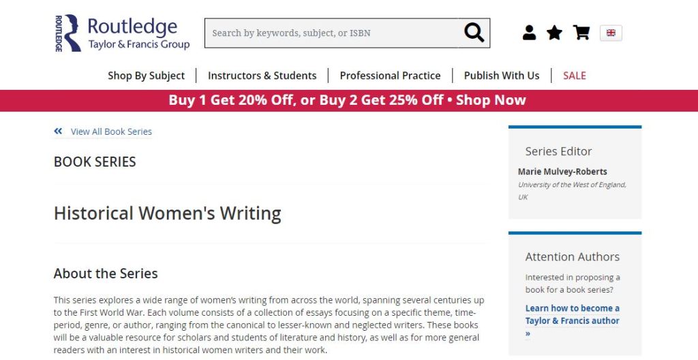
Task: Open the shopping cart icon
Action: (581, 33)
